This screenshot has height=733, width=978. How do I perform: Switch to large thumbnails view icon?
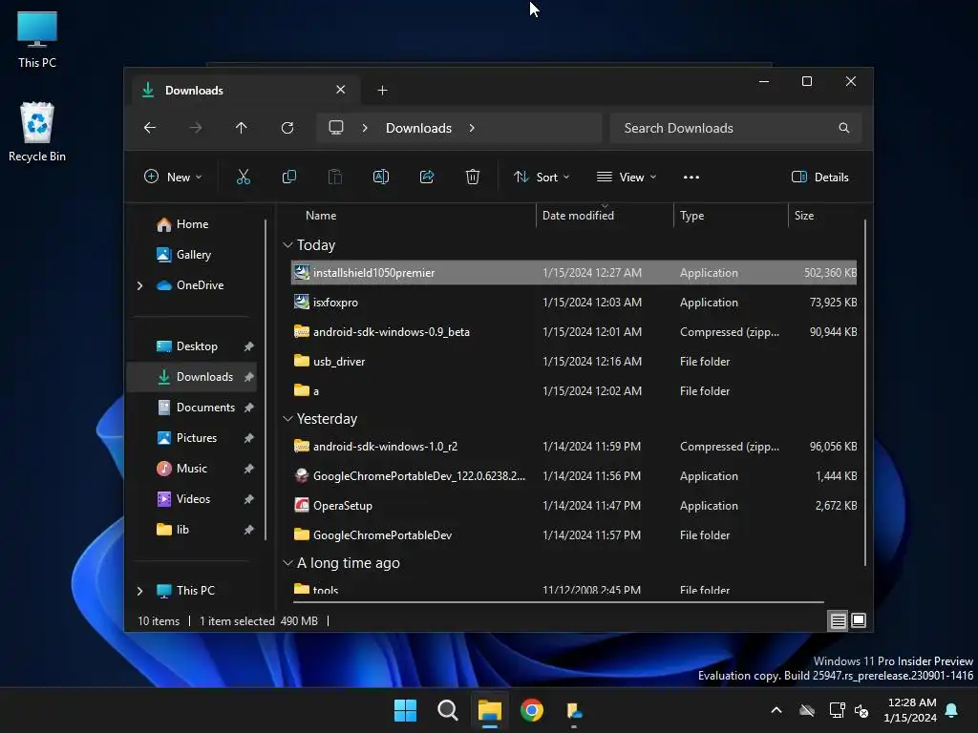[859, 620]
